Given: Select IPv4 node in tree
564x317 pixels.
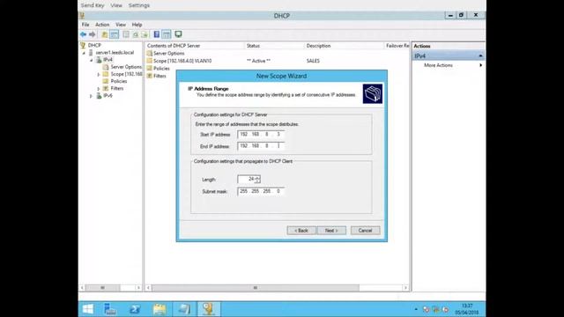Looking at the screenshot, I should (108, 60).
